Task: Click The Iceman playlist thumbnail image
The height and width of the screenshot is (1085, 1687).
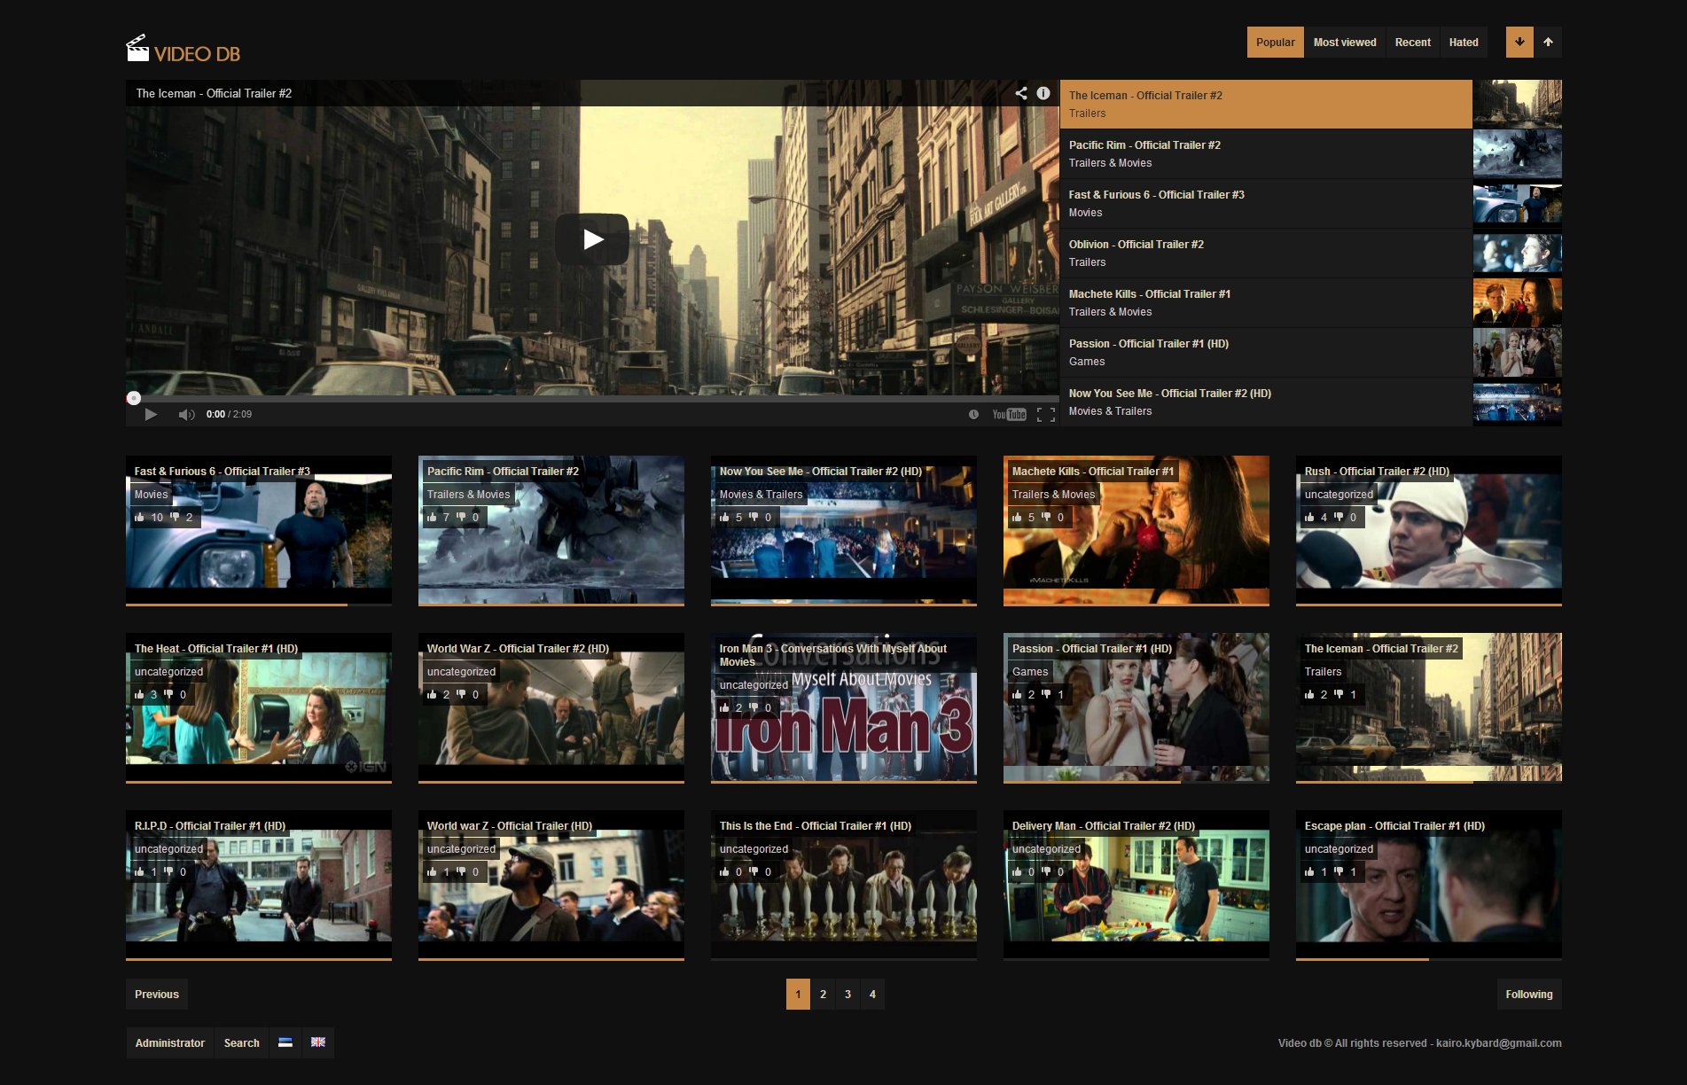Action: (1518, 104)
